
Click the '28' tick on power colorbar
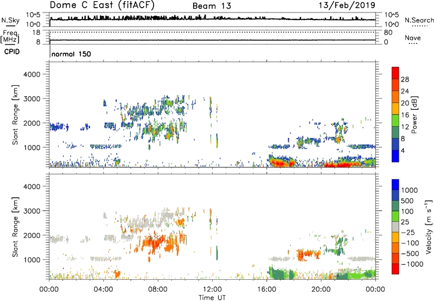click(405, 79)
